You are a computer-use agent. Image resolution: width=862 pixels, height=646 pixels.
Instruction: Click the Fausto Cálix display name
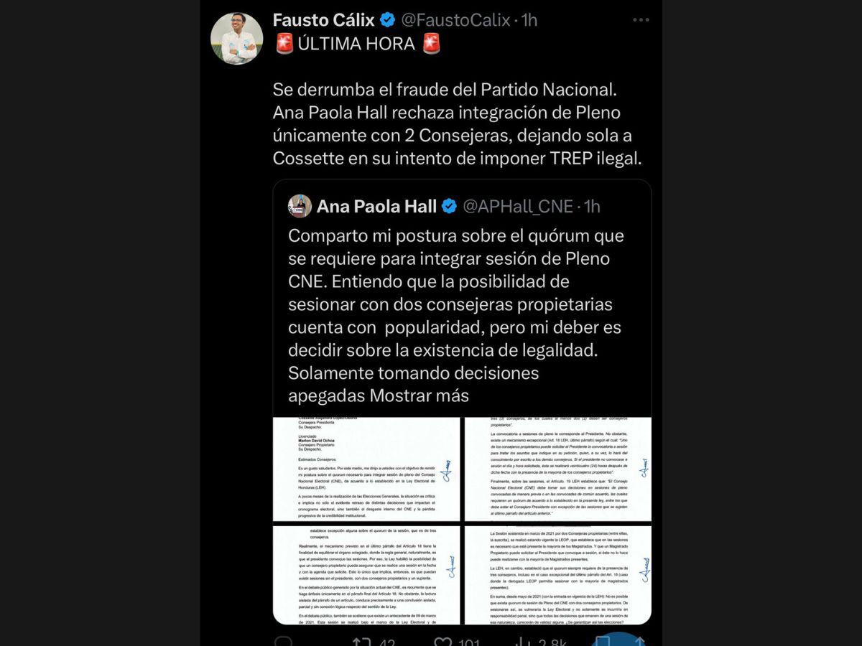324,20
